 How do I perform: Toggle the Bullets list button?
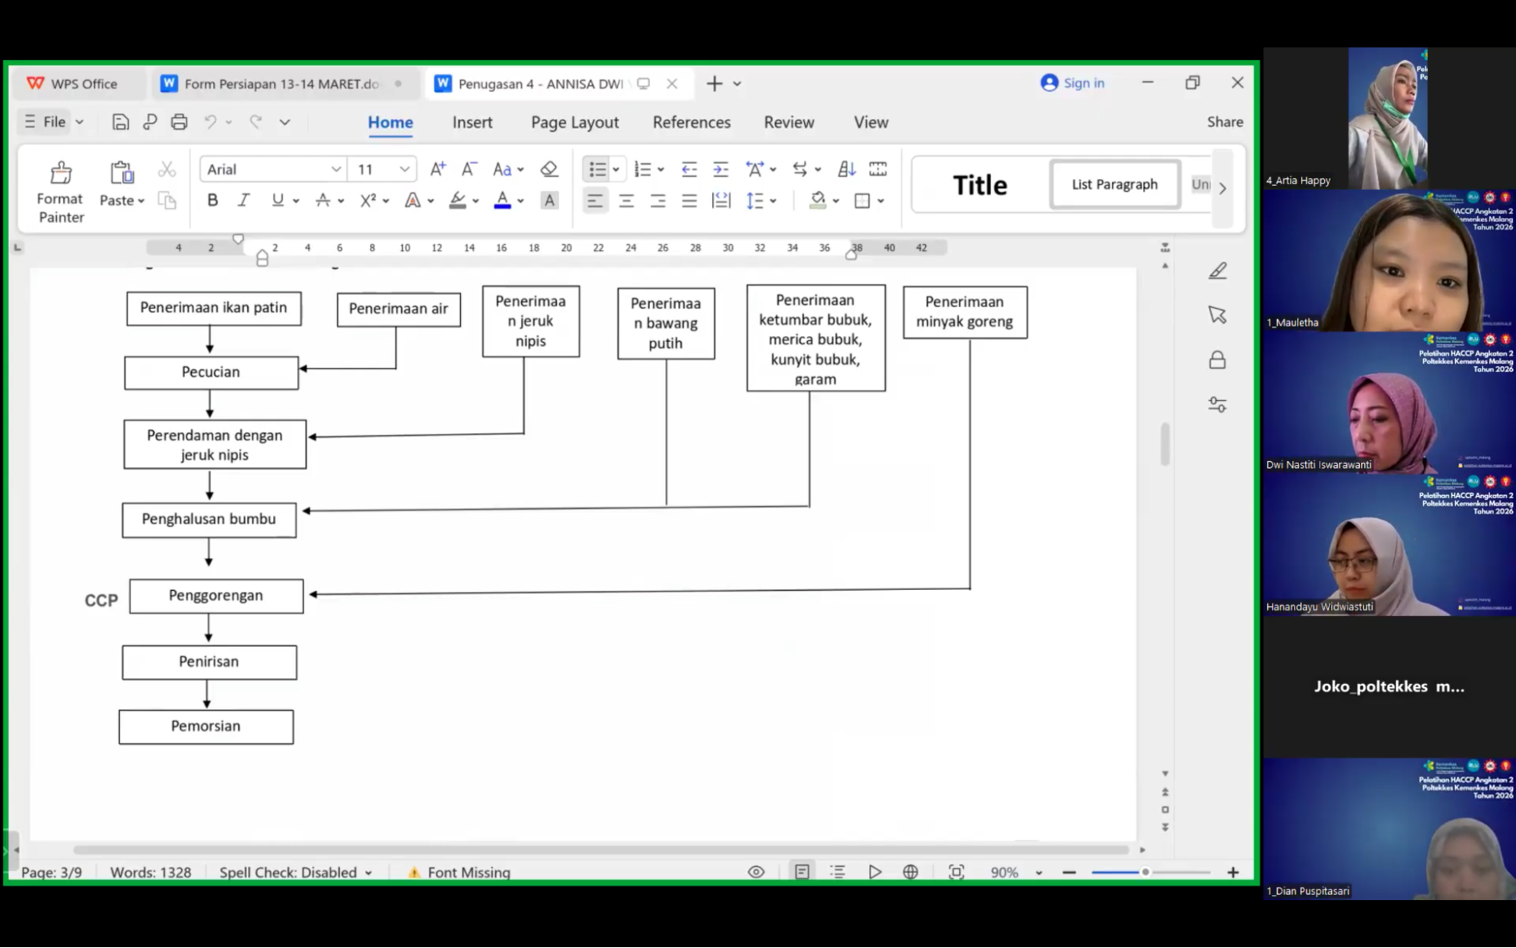[x=597, y=169]
